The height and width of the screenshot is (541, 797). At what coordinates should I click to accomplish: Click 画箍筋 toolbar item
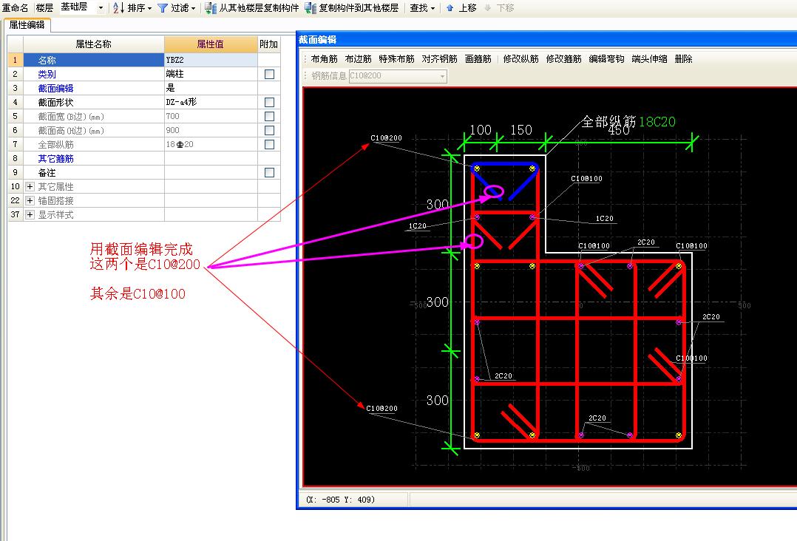(478, 59)
